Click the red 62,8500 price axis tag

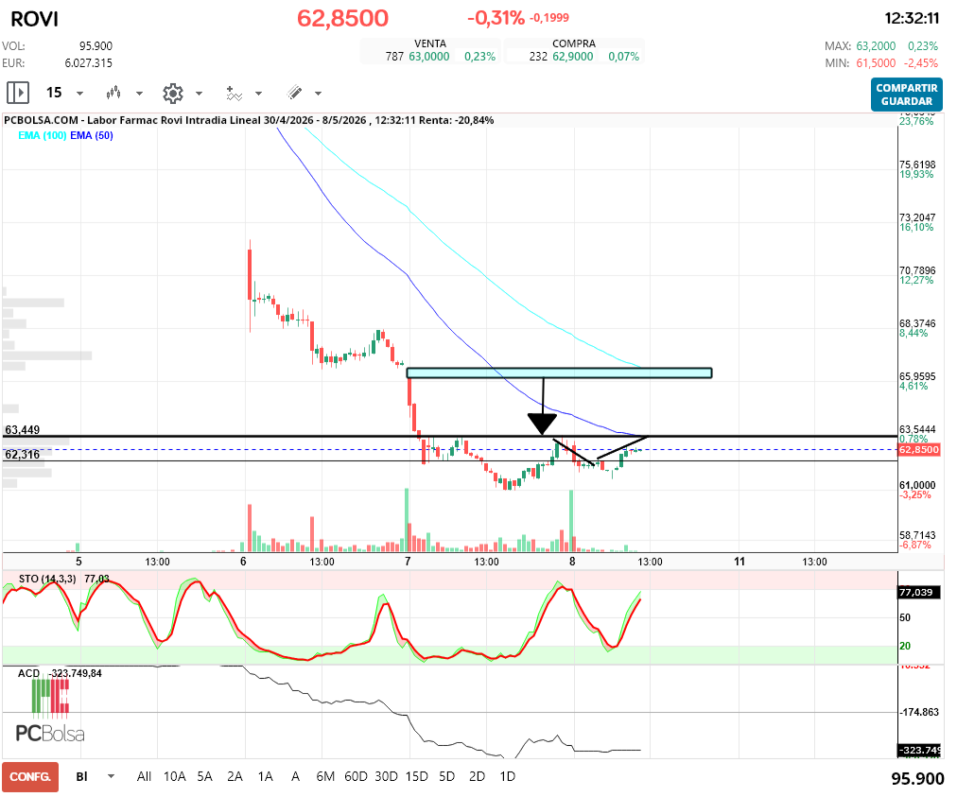point(919,450)
